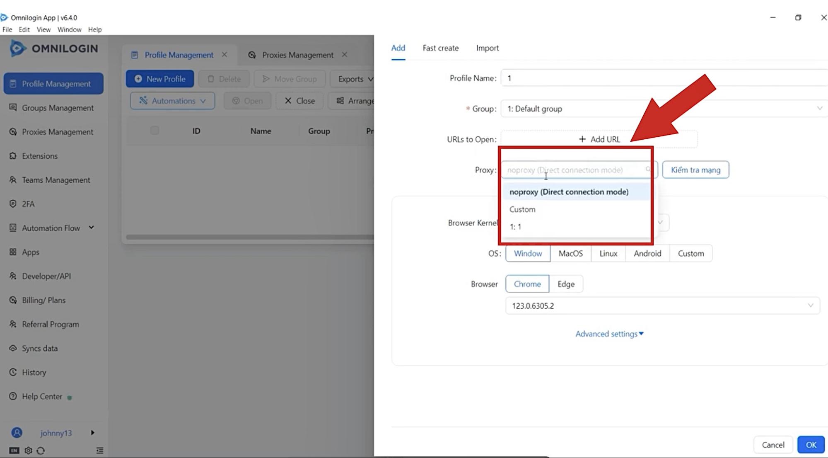Click the search icon in Proxy field
This screenshot has height=458, width=828.
click(648, 170)
